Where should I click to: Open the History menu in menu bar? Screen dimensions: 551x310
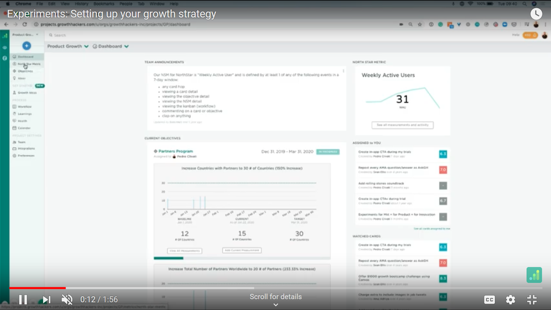82,3
